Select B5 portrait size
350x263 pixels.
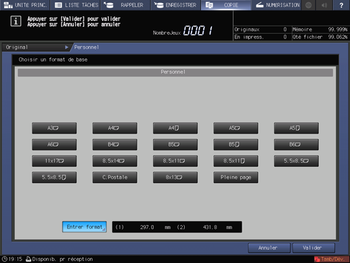(236, 144)
